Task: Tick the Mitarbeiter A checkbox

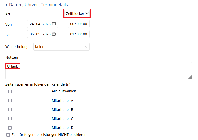Action: click(x=10, y=101)
